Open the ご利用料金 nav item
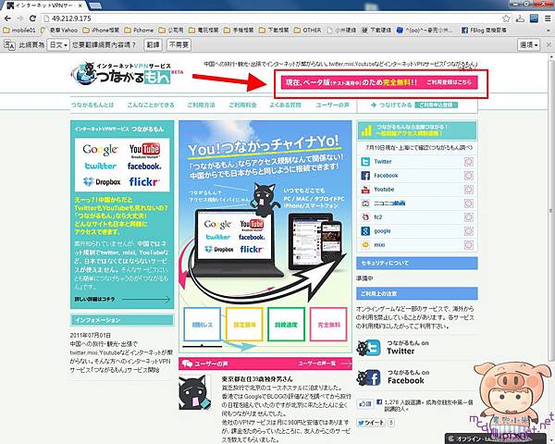This screenshot has height=444, width=555. pyautogui.click(x=242, y=105)
